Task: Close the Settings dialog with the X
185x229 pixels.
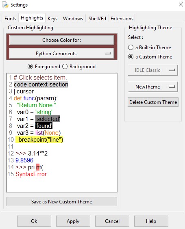Action: [x=181, y=4]
